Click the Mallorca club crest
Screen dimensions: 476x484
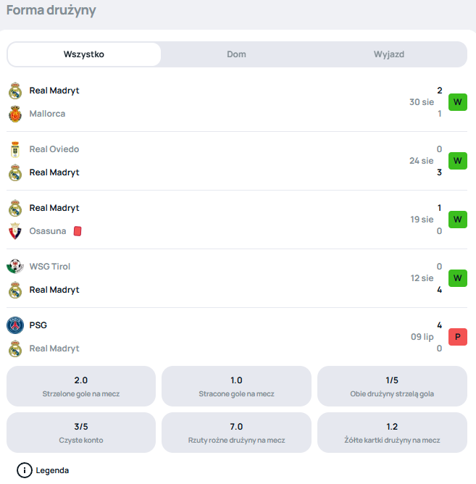pyautogui.click(x=15, y=114)
